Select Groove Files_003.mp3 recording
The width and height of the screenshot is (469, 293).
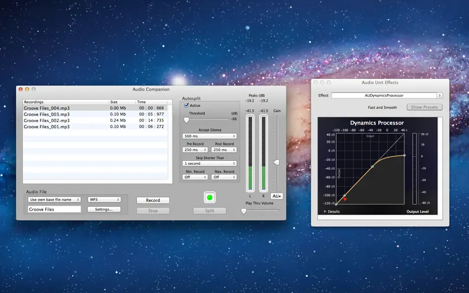pyautogui.click(x=95, y=114)
